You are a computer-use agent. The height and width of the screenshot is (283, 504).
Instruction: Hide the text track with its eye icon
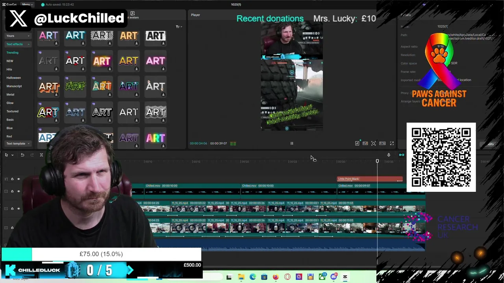click(x=19, y=179)
